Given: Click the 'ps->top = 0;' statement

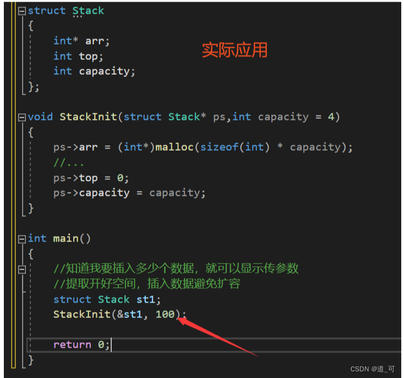Looking at the screenshot, I should (x=91, y=178).
